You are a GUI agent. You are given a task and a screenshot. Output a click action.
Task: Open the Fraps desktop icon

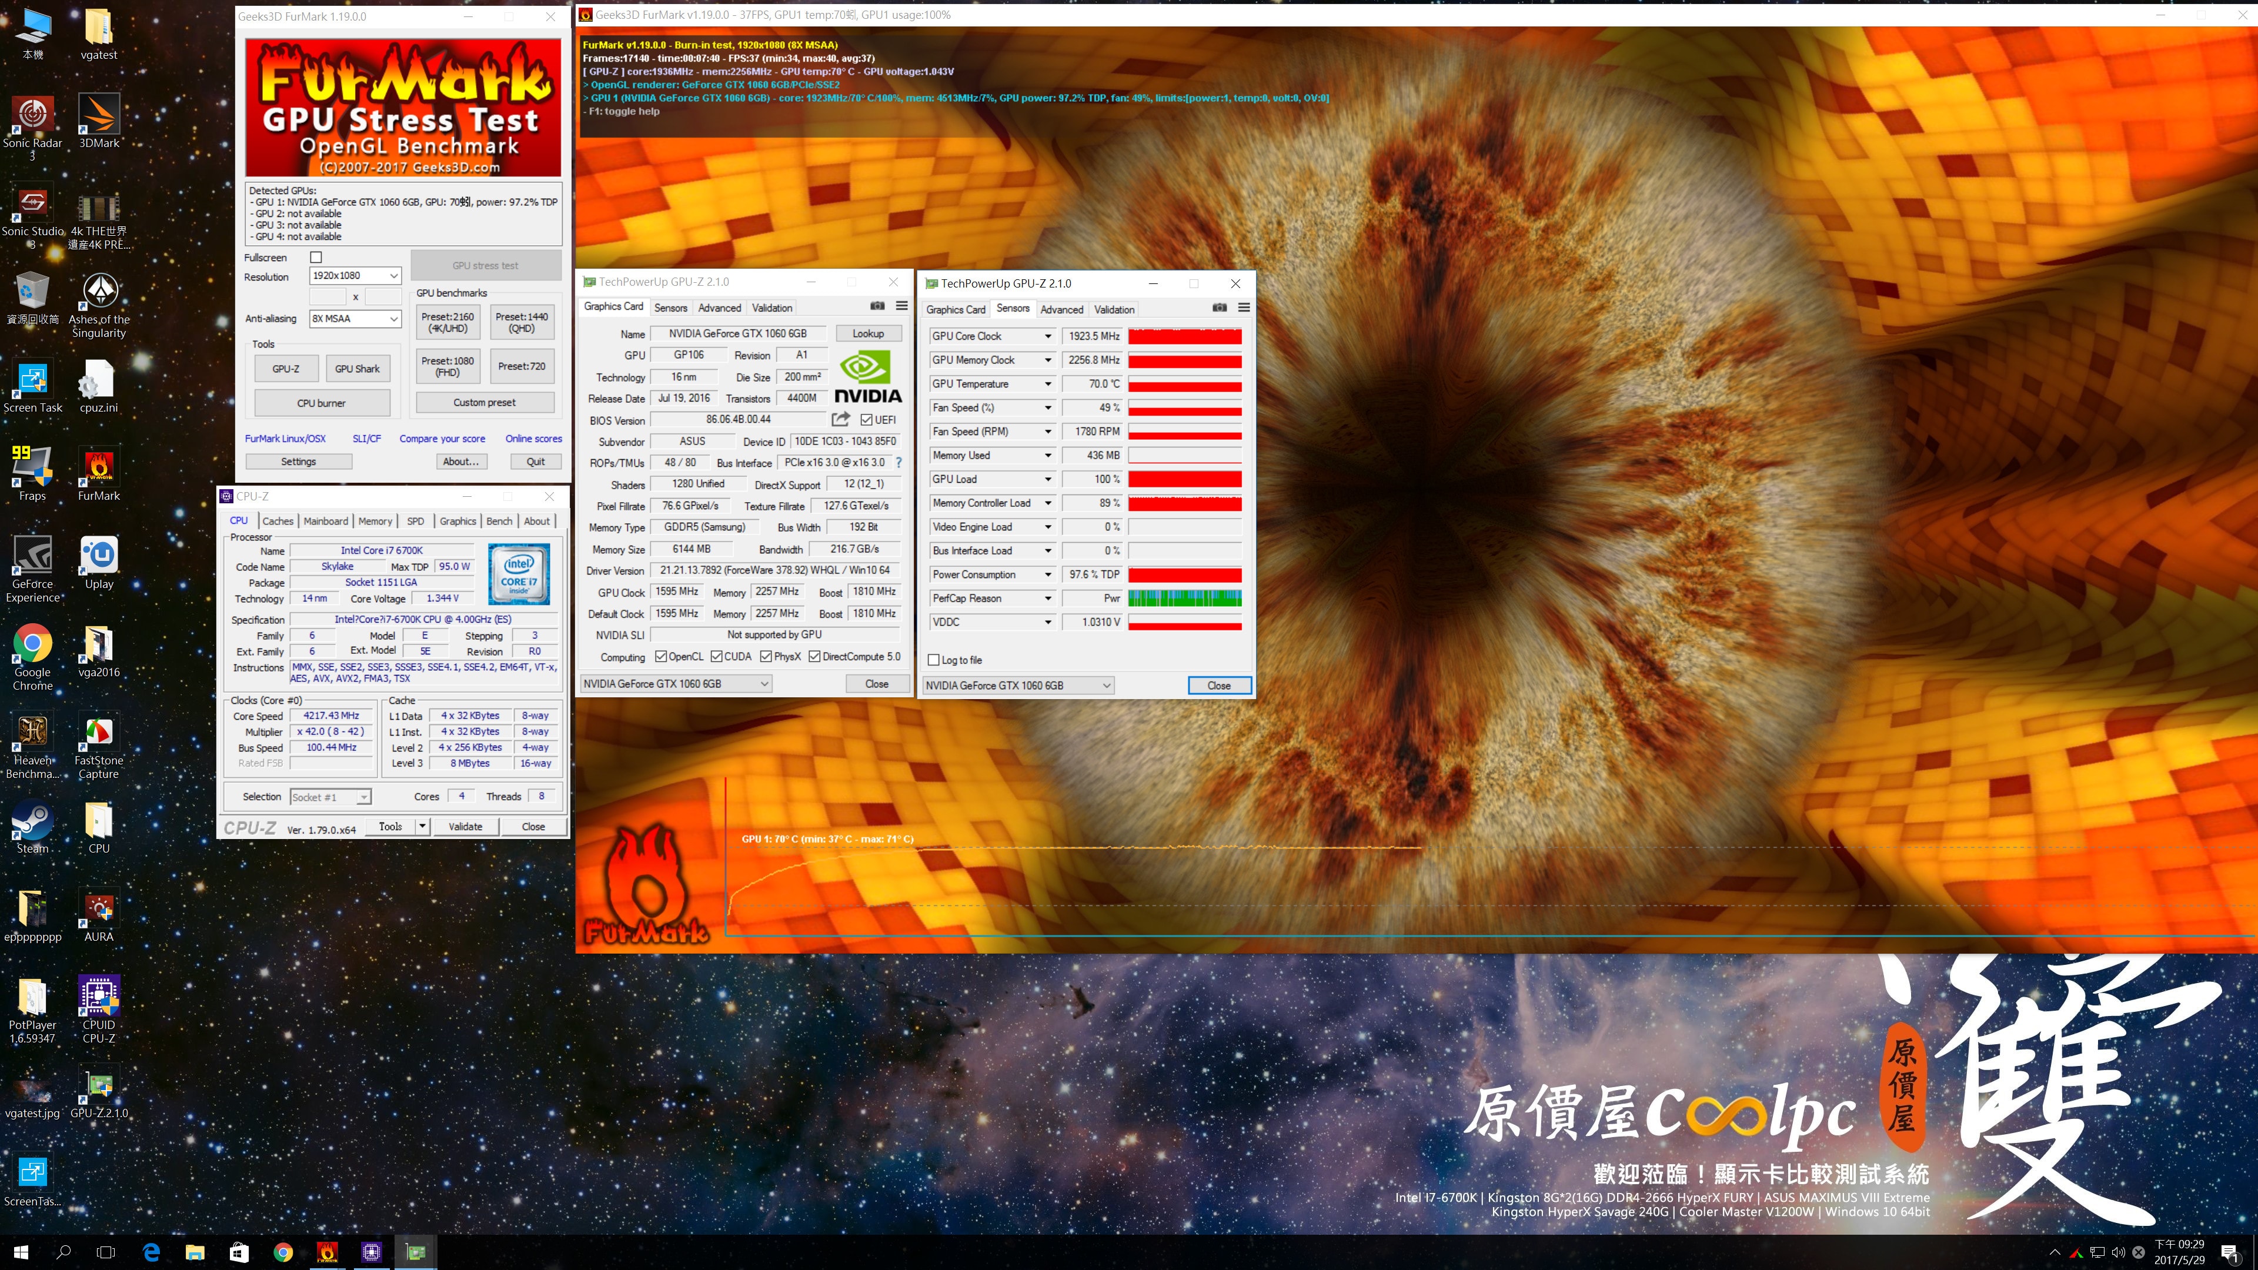[x=32, y=474]
